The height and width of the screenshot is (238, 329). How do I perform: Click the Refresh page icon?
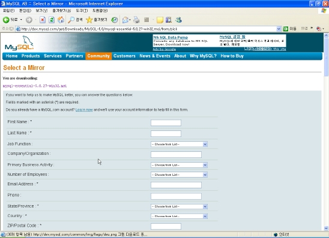(52, 20)
